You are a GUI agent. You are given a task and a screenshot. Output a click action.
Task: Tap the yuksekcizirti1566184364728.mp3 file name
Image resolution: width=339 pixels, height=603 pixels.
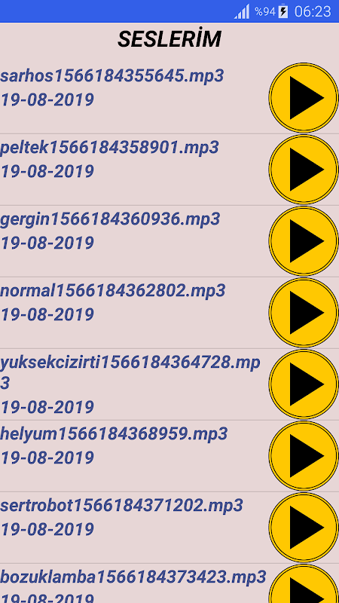[130, 372]
